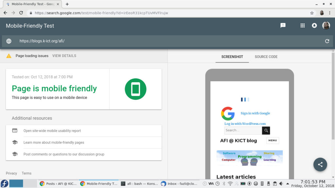Click the page vertical scrollbar
Viewport: 335px width, 188px height.
click(333, 96)
